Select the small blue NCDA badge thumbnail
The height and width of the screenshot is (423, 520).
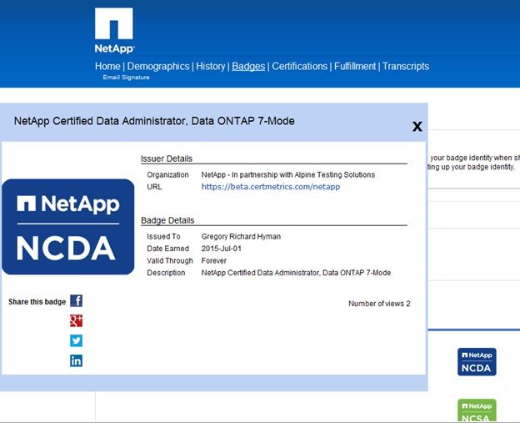pos(477,361)
